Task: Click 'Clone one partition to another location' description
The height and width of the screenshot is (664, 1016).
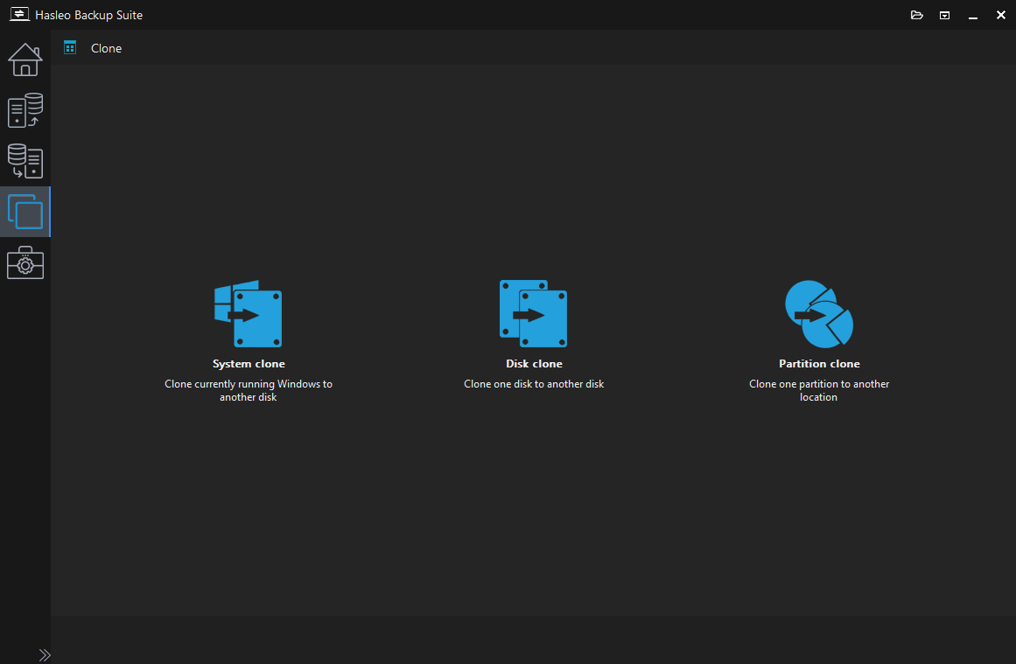Action: pyautogui.click(x=819, y=391)
